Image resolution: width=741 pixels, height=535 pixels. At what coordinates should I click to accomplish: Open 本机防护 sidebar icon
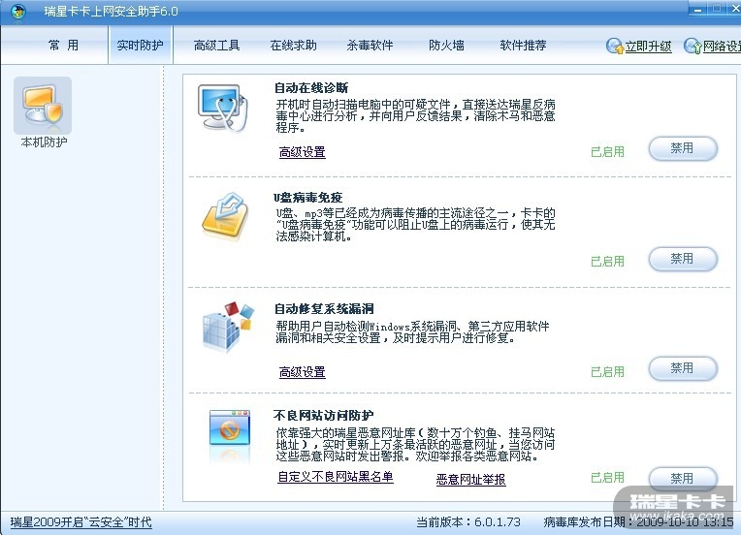(x=43, y=106)
